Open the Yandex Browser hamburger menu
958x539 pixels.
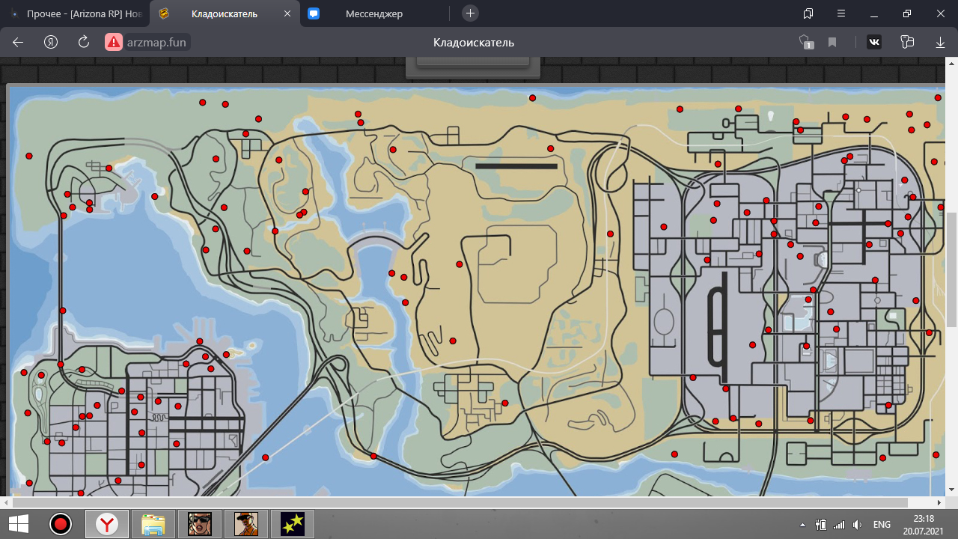[x=840, y=13]
